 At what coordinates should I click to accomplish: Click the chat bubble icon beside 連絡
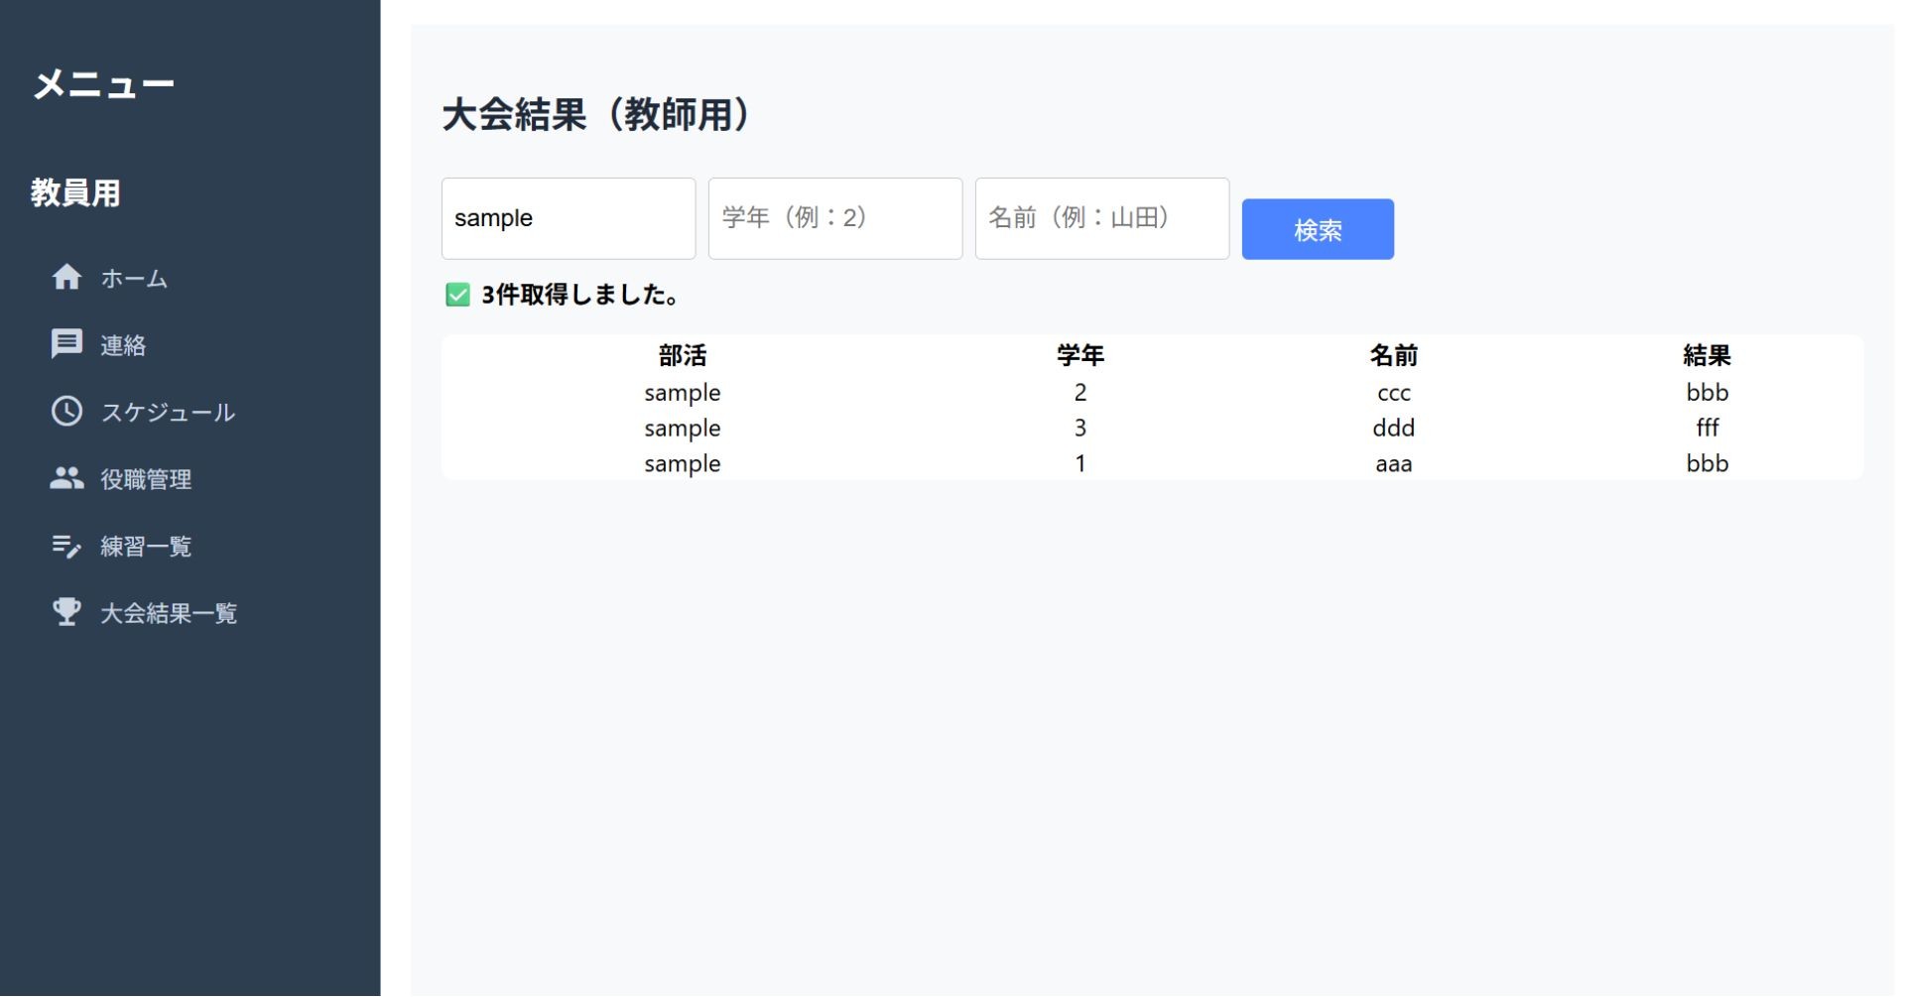[66, 344]
